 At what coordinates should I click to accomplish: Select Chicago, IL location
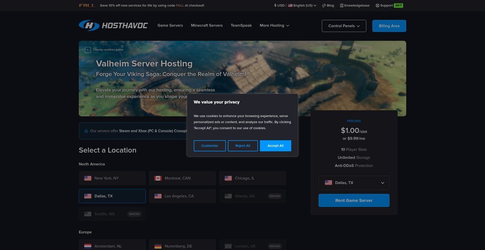coord(253,178)
